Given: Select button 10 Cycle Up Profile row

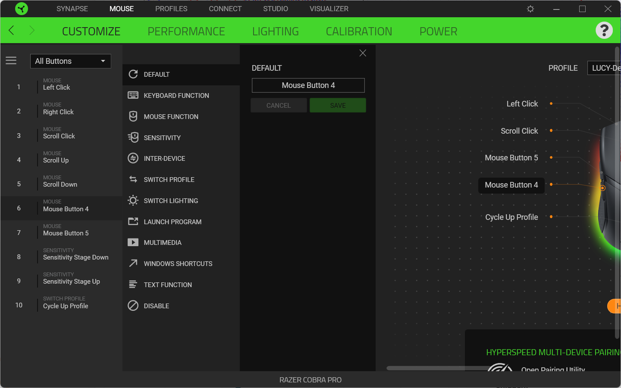Looking at the screenshot, I should click(61, 305).
